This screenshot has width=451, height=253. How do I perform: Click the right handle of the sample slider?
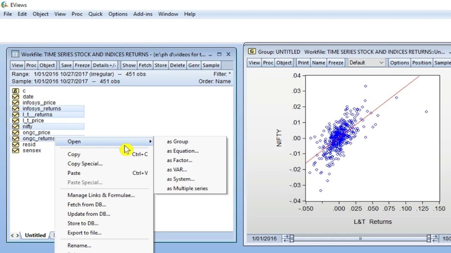pyautogui.click(x=428, y=239)
